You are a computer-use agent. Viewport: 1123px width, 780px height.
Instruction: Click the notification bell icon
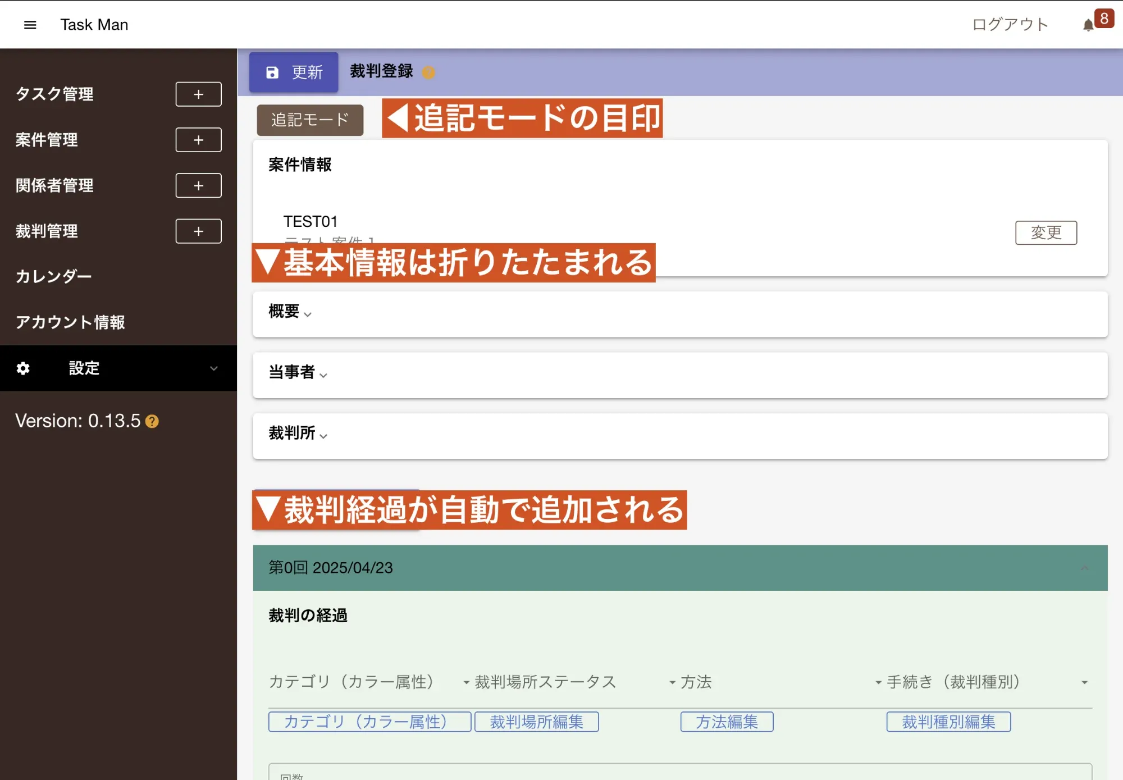(x=1088, y=25)
